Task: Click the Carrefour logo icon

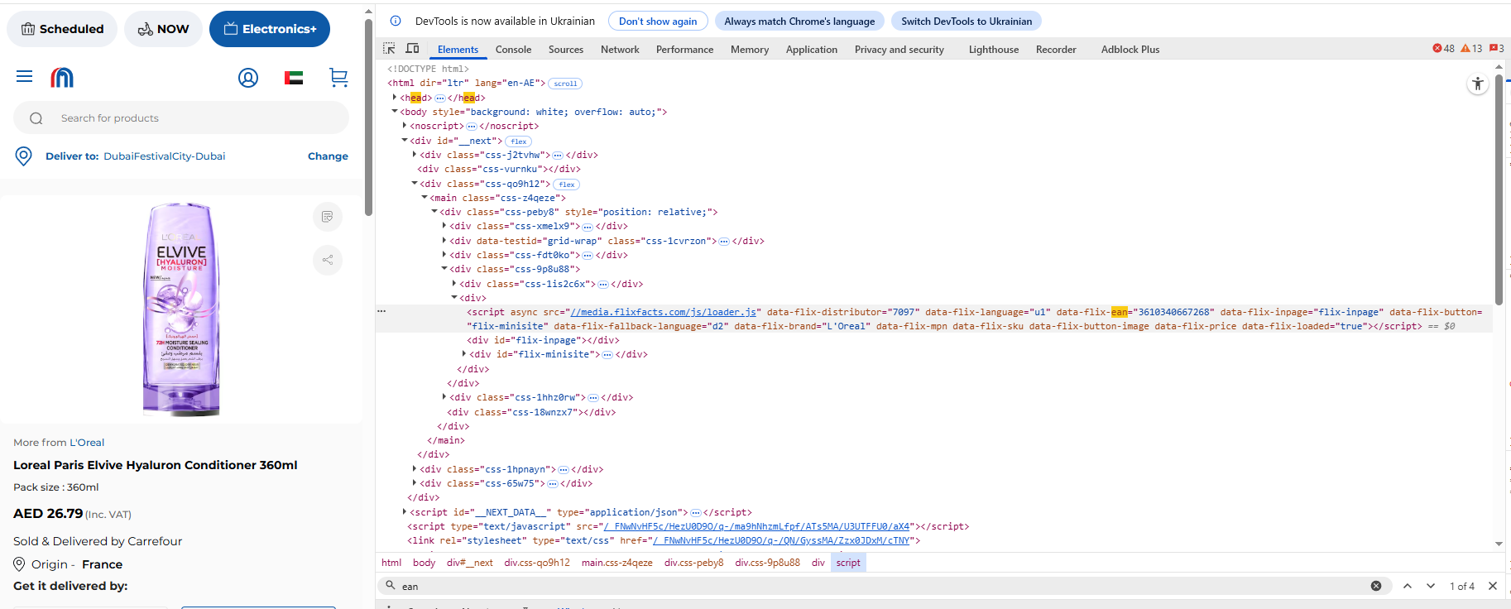Action: [x=62, y=78]
